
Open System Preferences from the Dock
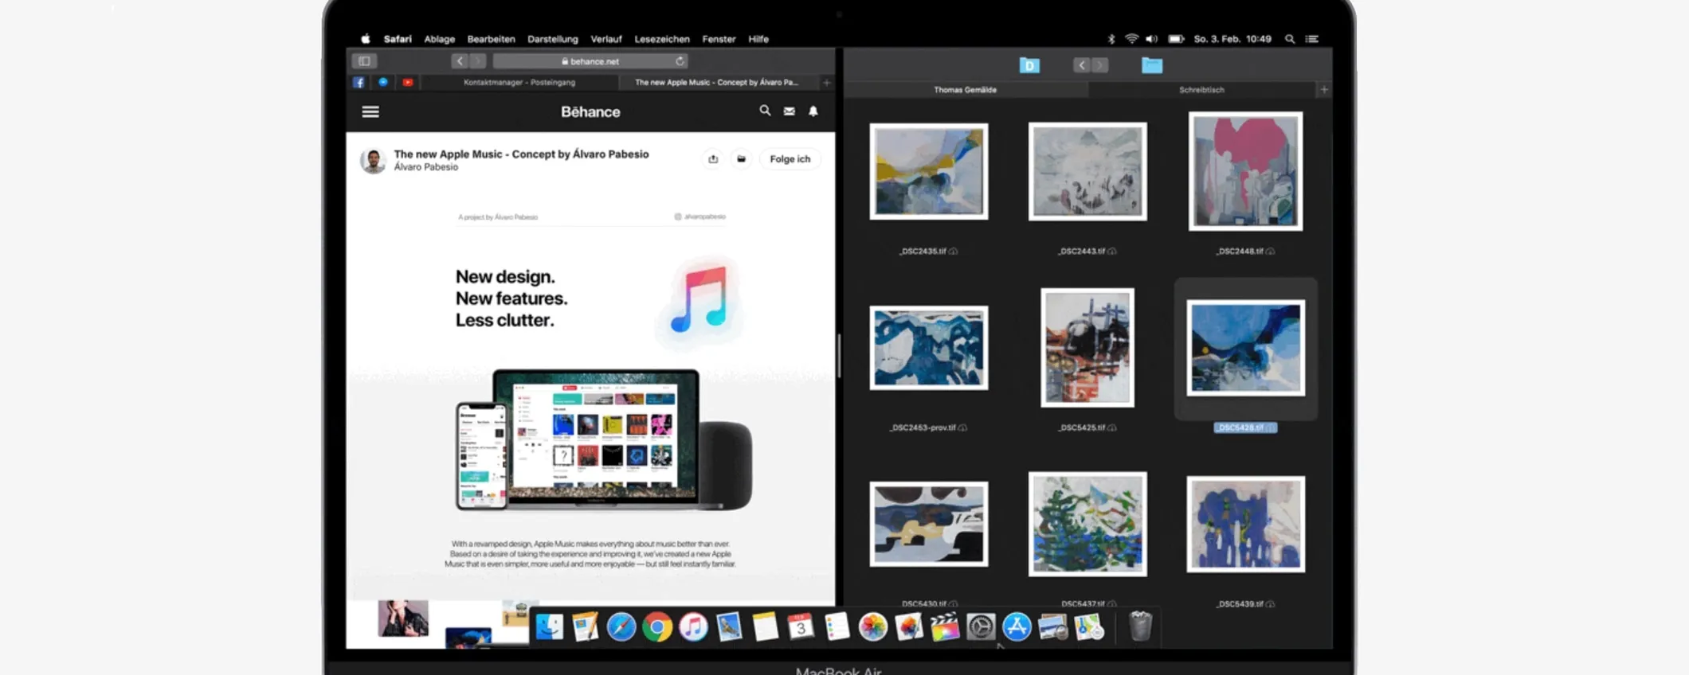click(x=981, y=627)
